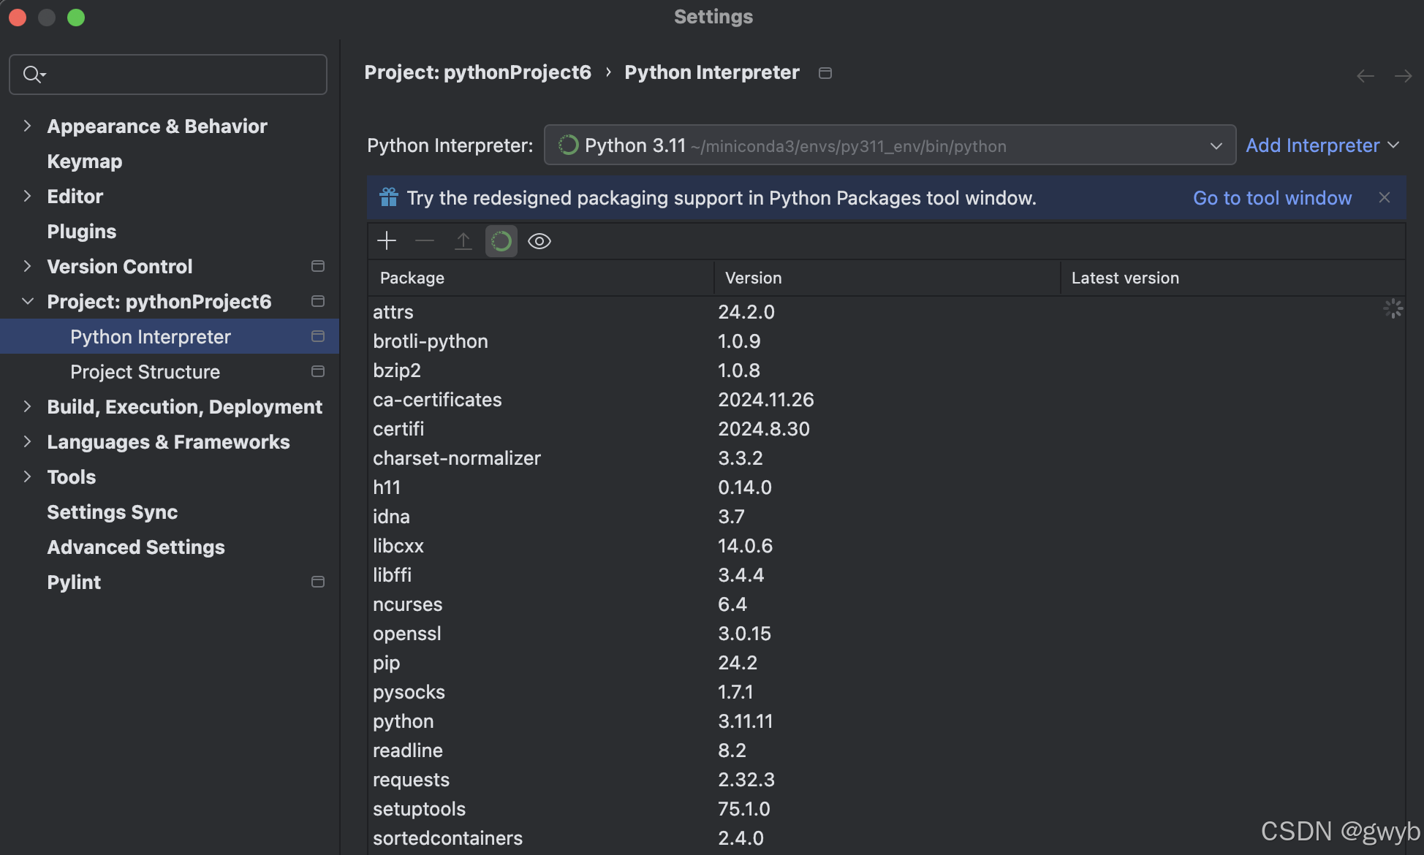Expand the Build, Execution, Deployment section

pyautogui.click(x=27, y=406)
